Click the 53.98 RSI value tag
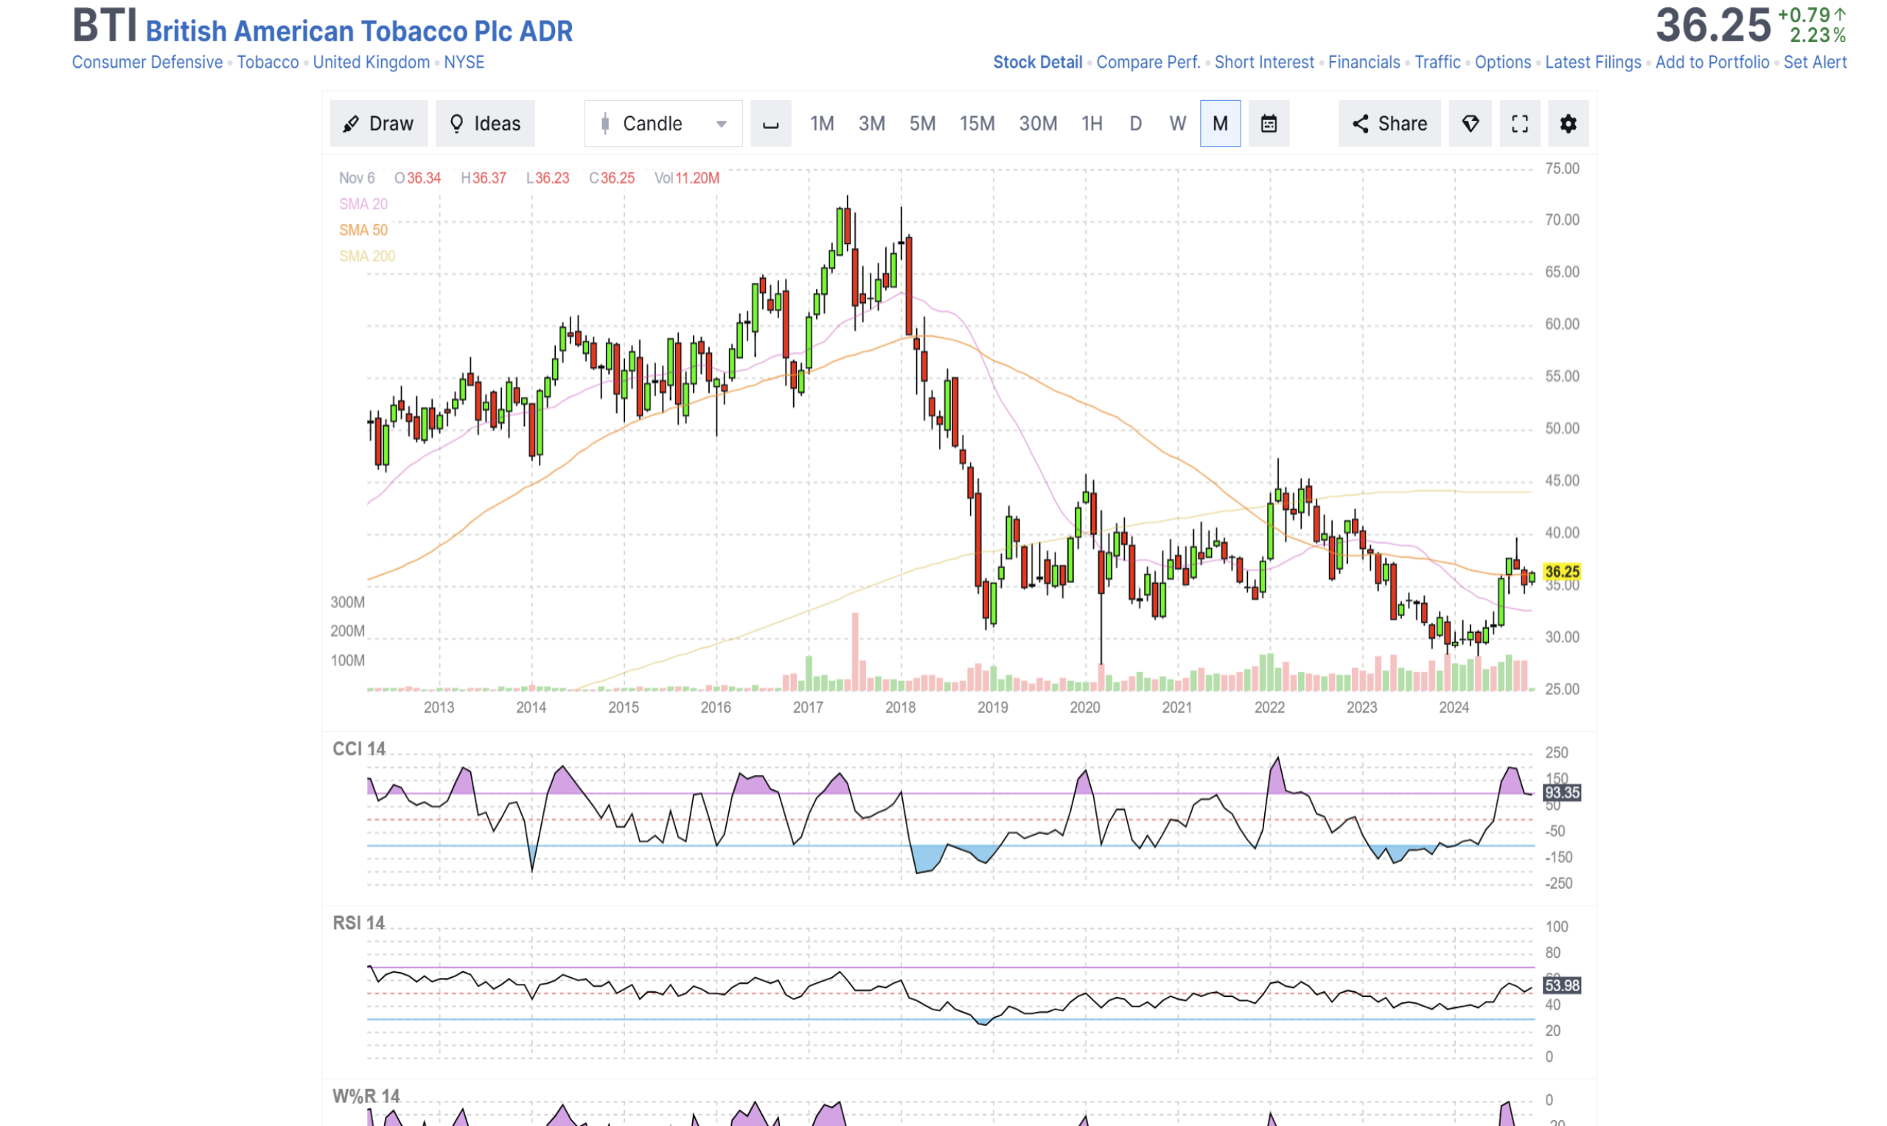 pyautogui.click(x=1561, y=986)
